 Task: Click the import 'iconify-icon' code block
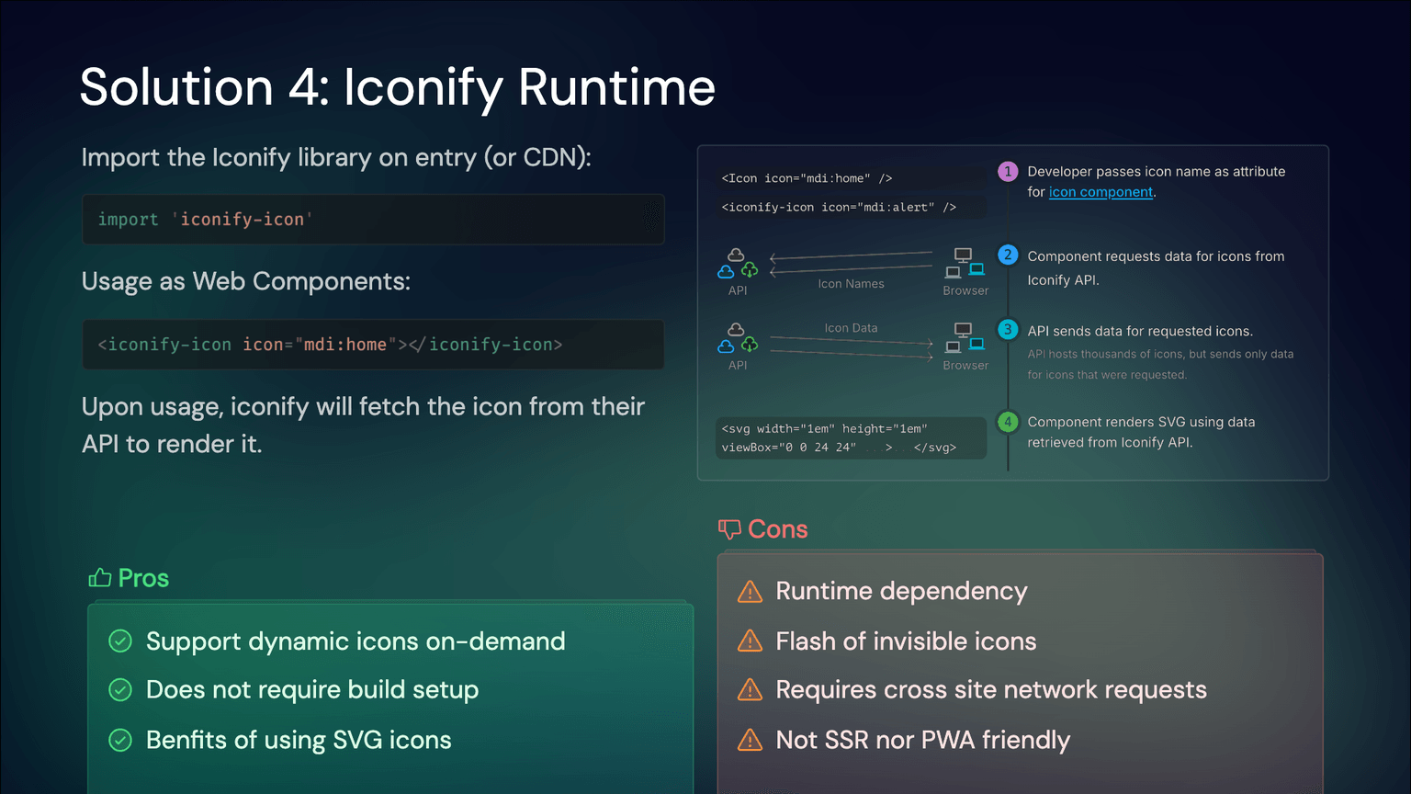373,220
